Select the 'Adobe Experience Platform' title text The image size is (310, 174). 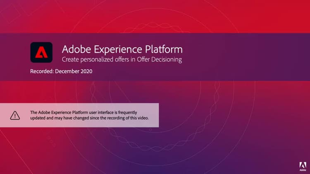122,49
